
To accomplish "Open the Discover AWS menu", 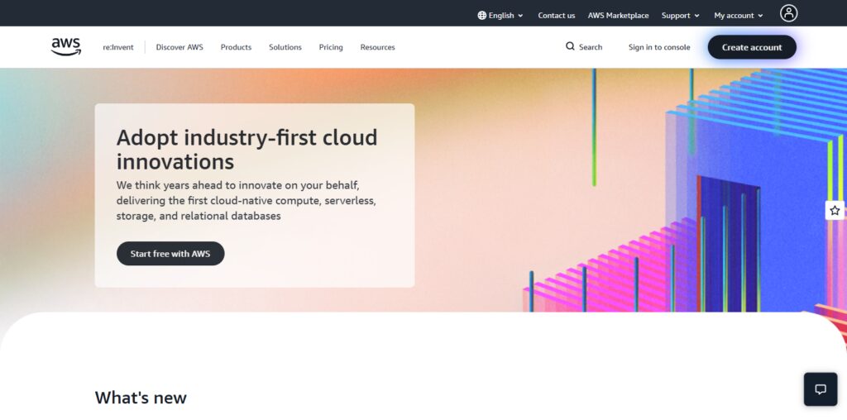I will (179, 47).
